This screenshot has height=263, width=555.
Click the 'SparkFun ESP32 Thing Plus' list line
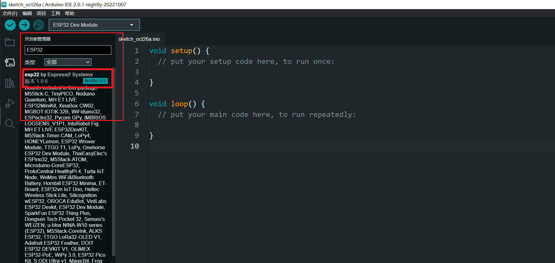(x=58, y=213)
